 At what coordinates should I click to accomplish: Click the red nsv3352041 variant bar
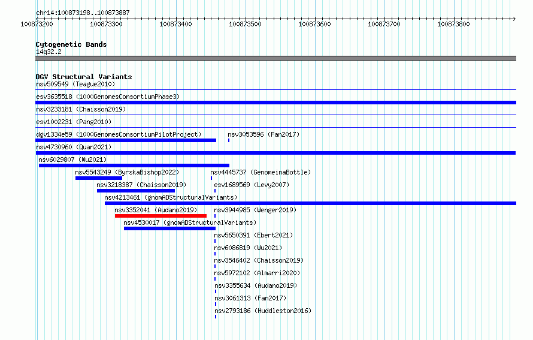tap(160, 216)
